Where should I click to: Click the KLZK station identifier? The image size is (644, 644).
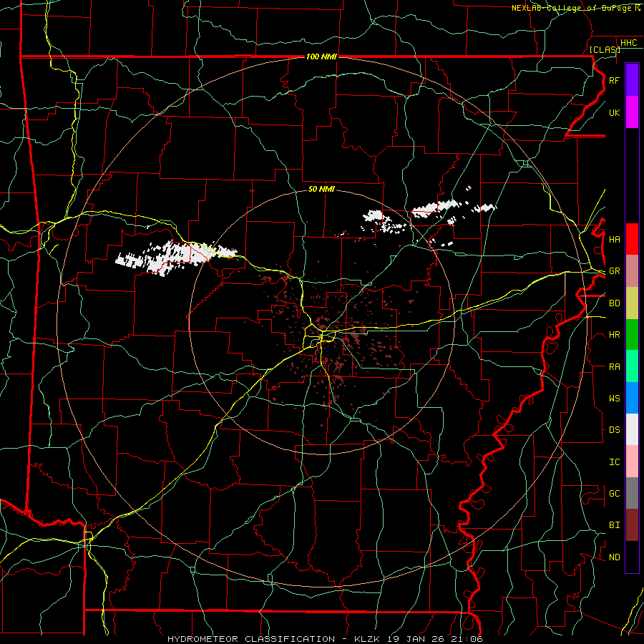(369, 639)
